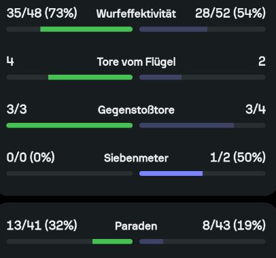Select the green Paraden bar

[112, 242]
